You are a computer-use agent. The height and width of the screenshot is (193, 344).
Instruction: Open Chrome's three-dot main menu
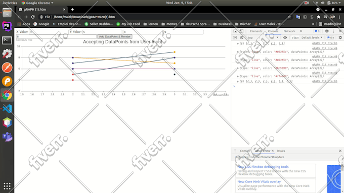339,17
